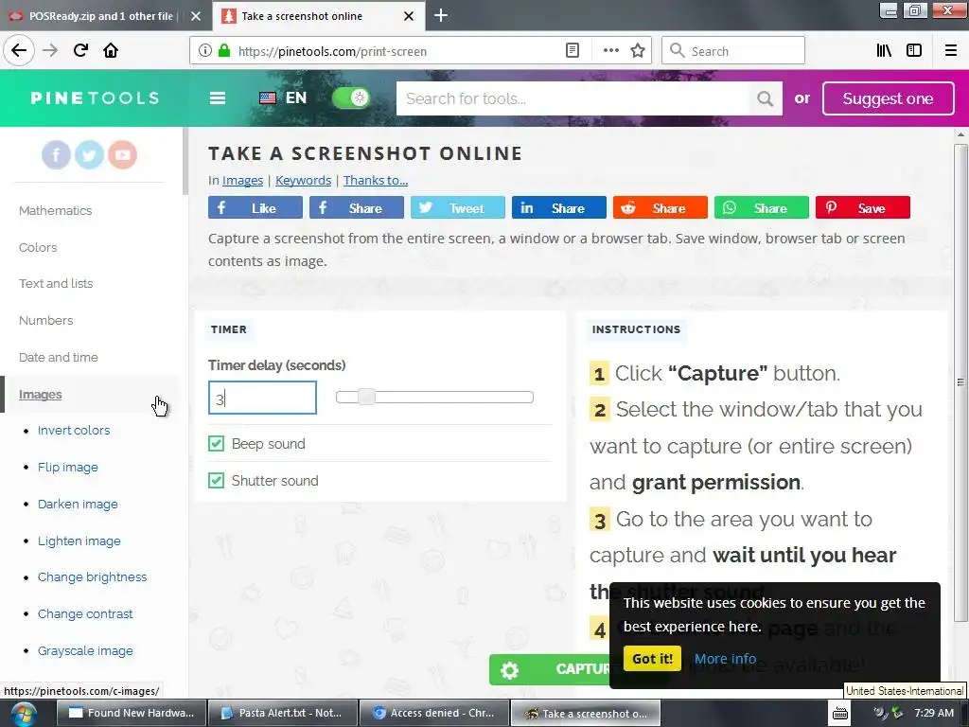Screen dimensions: 969x727
Task: Click the Twitter Tweet button
Action: 458,207
